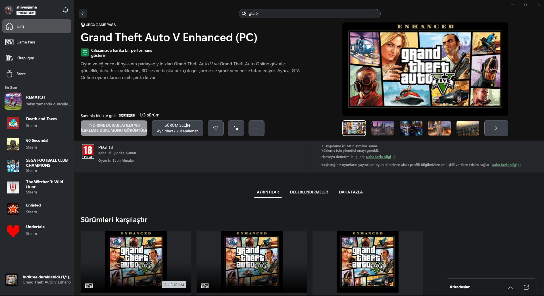
Task: Click the Kaba Dil, Şiddet, Kumar descriptor
Action: click(x=117, y=153)
